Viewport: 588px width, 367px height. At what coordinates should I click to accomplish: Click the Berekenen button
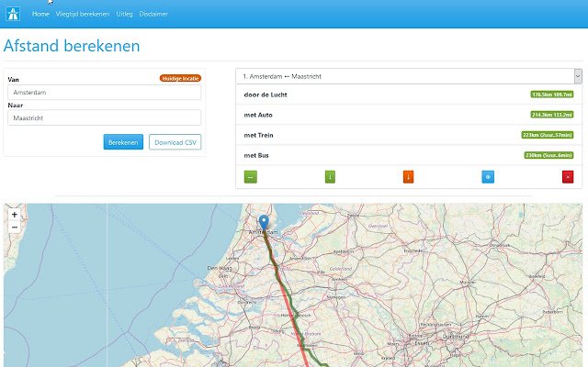pyautogui.click(x=123, y=142)
